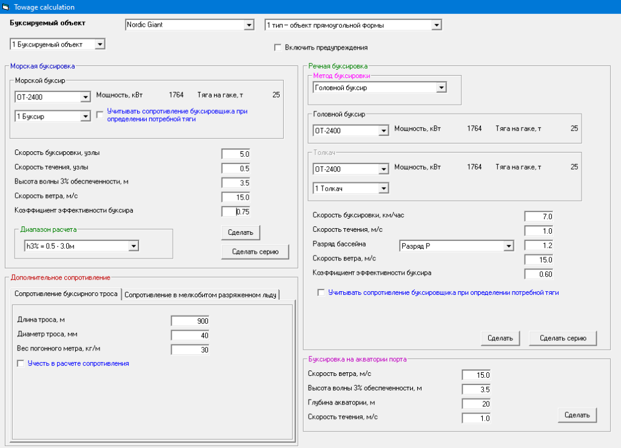Click the 'Разряд бассейна' label
Viewport: 621px width, 448px height.
coord(339,244)
